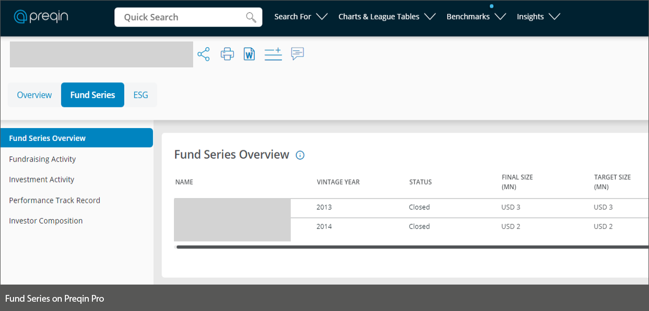Click USD 2 final size cell
This screenshot has width=649, height=311.
coord(511,227)
